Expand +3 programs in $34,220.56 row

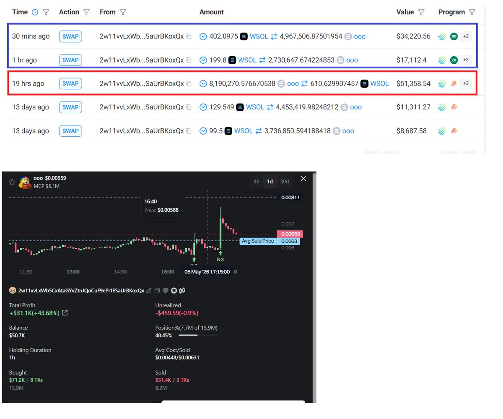coord(466,36)
